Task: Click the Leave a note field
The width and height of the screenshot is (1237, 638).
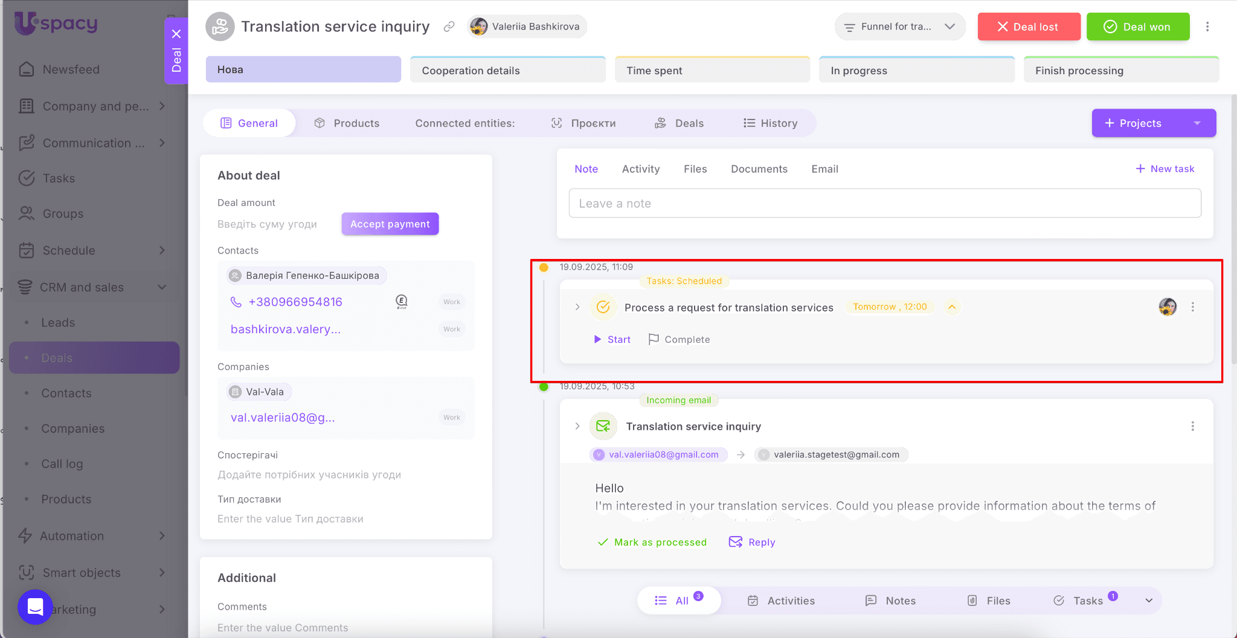Action: [884, 203]
